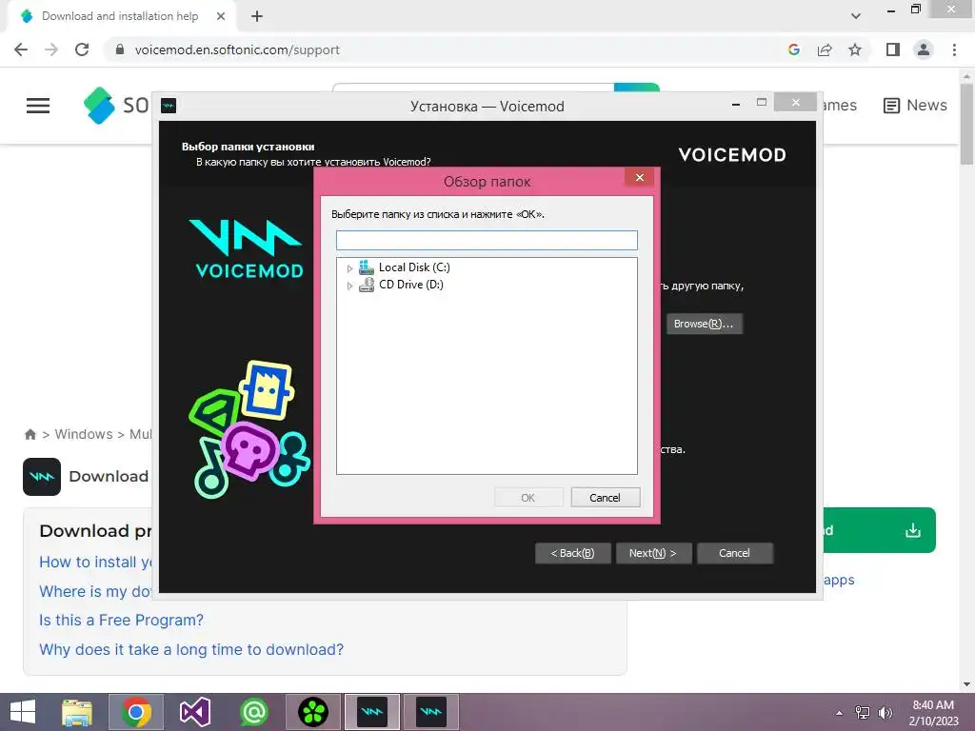Close the Download and installation help tab
The image size is (975, 731).
[x=221, y=16]
